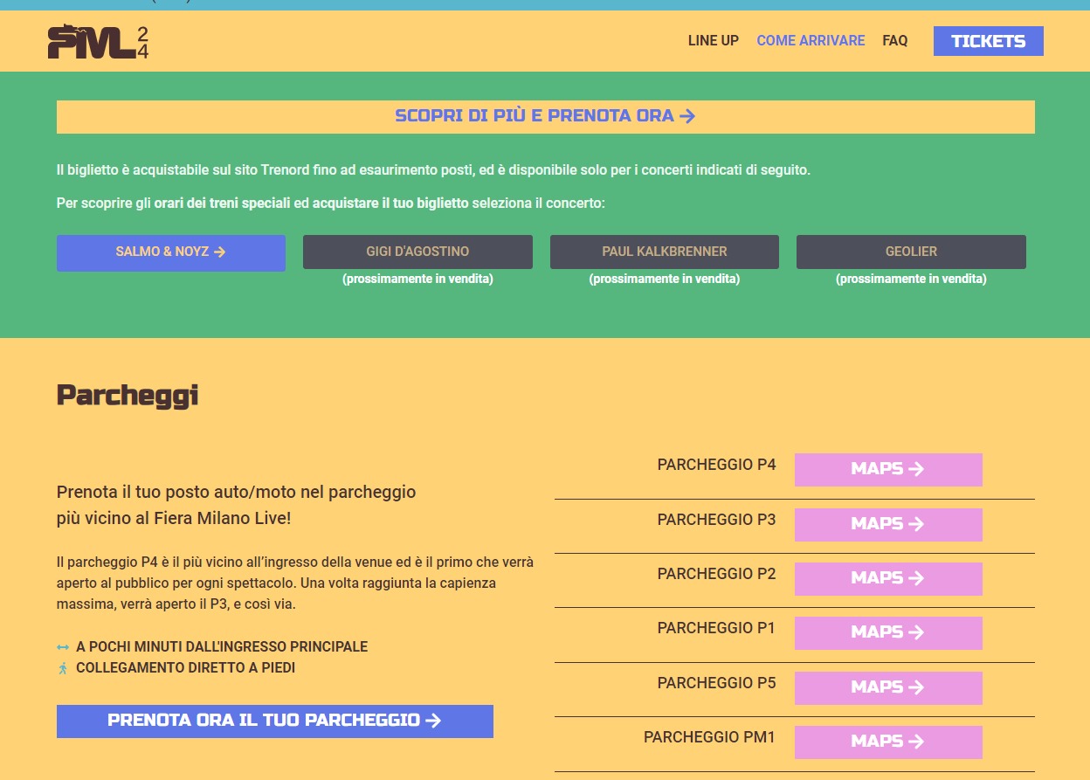Click the Gigi D'Agostino concert button
This screenshot has height=780, width=1090.
point(417,252)
